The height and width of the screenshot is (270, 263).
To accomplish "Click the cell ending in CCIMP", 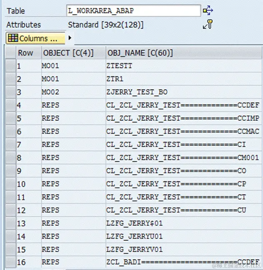I will point(184,118).
